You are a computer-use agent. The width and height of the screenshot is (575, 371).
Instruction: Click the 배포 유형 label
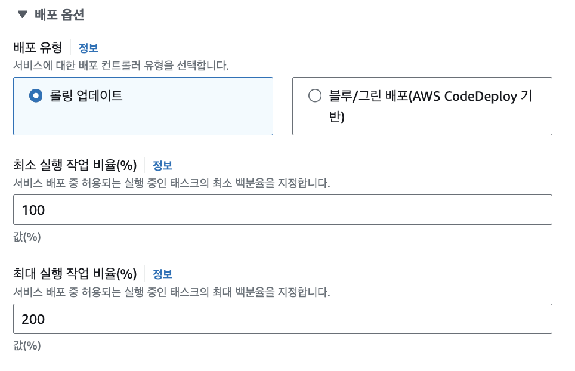(x=37, y=48)
